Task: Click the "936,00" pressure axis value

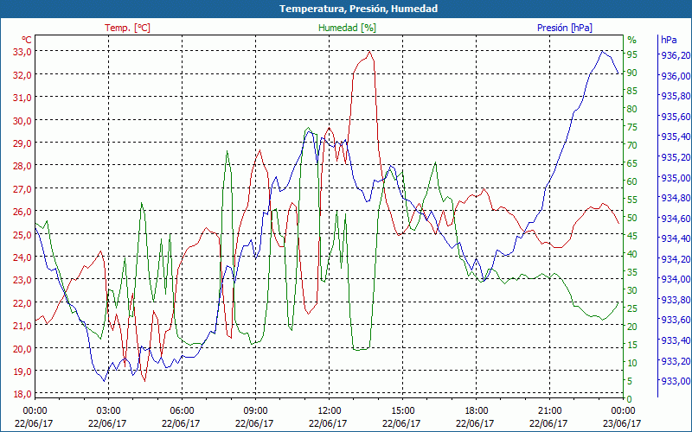Action: pyautogui.click(x=676, y=76)
